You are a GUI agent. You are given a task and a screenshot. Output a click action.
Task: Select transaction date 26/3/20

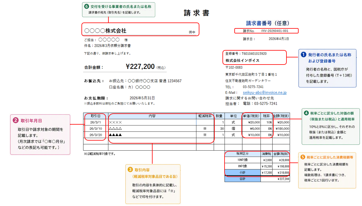coord(96,135)
